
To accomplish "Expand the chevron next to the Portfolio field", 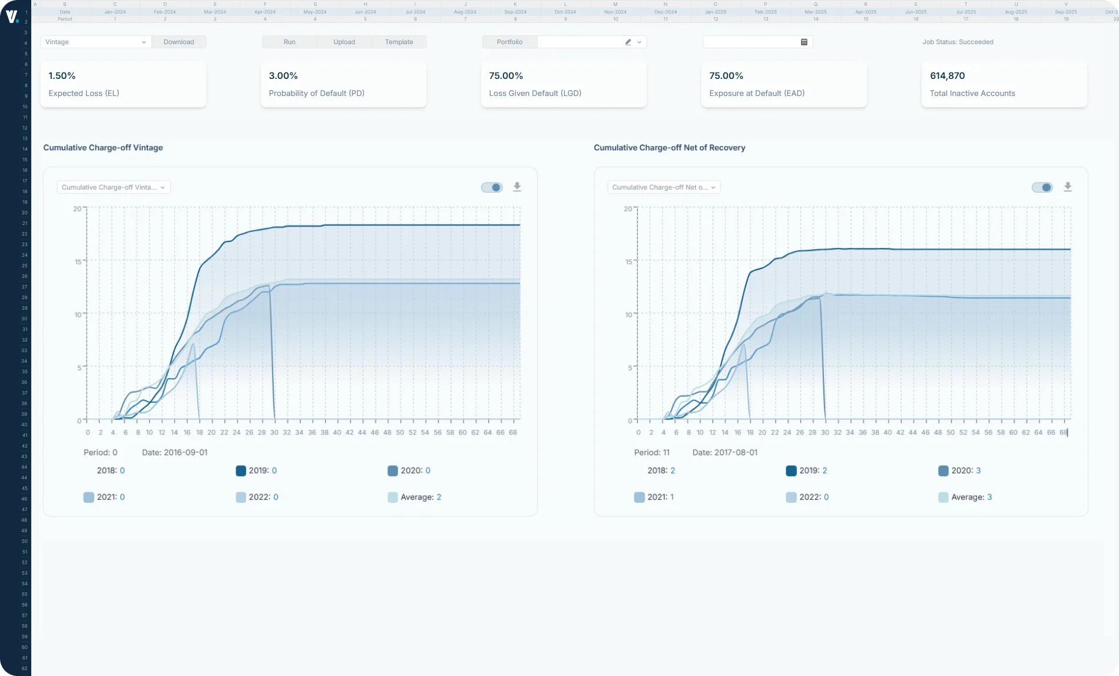I will (x=638, y=42).
